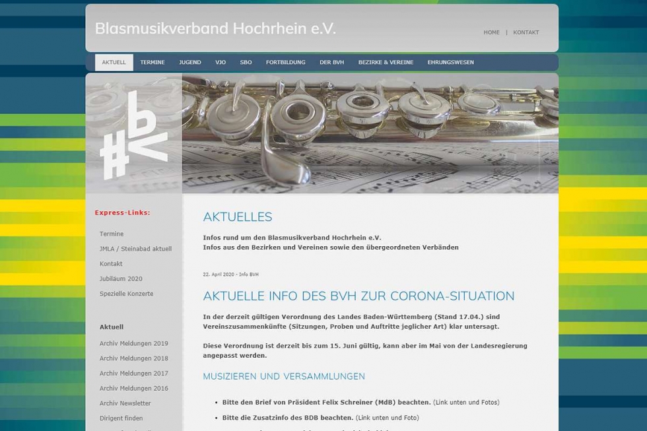Open the Termine express link in the sidebar
The width and height of the screenshot is (647, 431).
coord(112,234)
